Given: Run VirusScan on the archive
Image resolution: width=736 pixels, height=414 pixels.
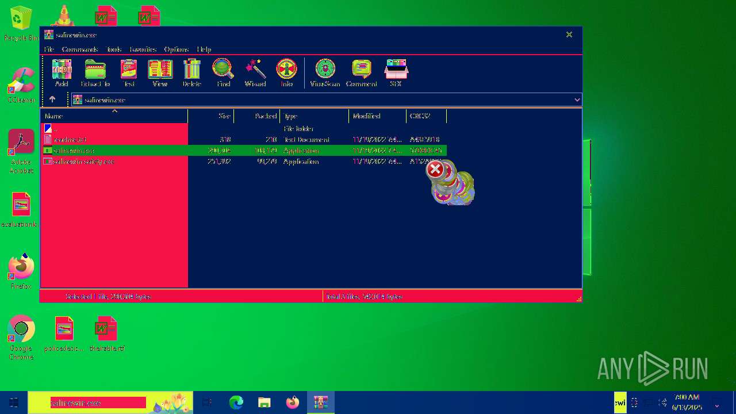Looking at the screenshot, I should [x=325, y=72].
